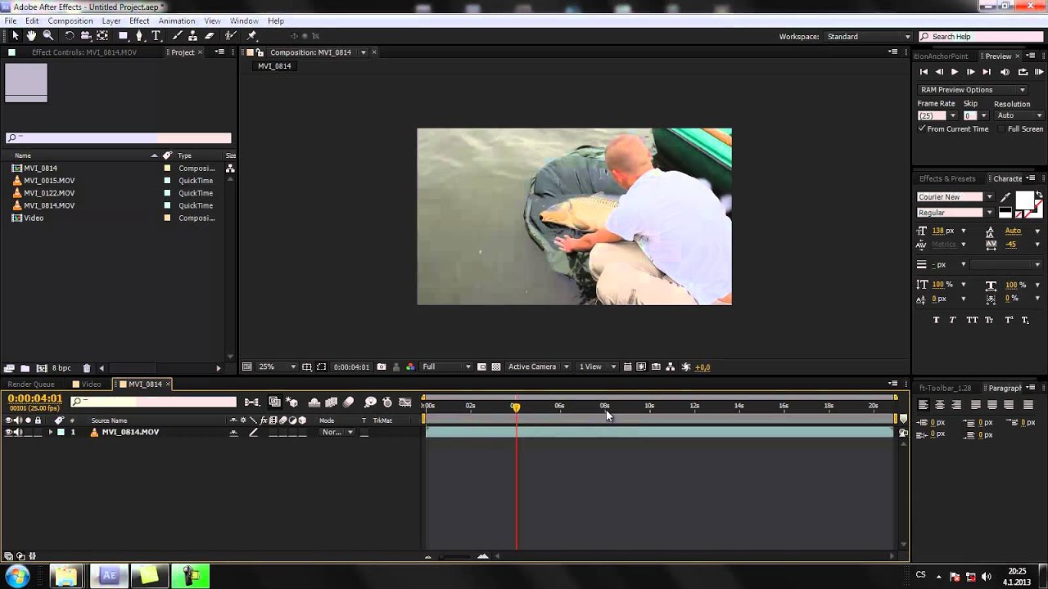Switch to Effects & Presets tab
1048x589 pixels.
(947, 179)
